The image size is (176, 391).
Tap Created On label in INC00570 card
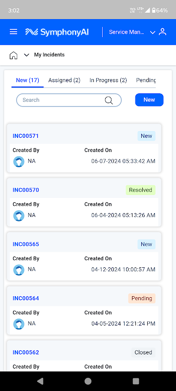click(98, 204)
